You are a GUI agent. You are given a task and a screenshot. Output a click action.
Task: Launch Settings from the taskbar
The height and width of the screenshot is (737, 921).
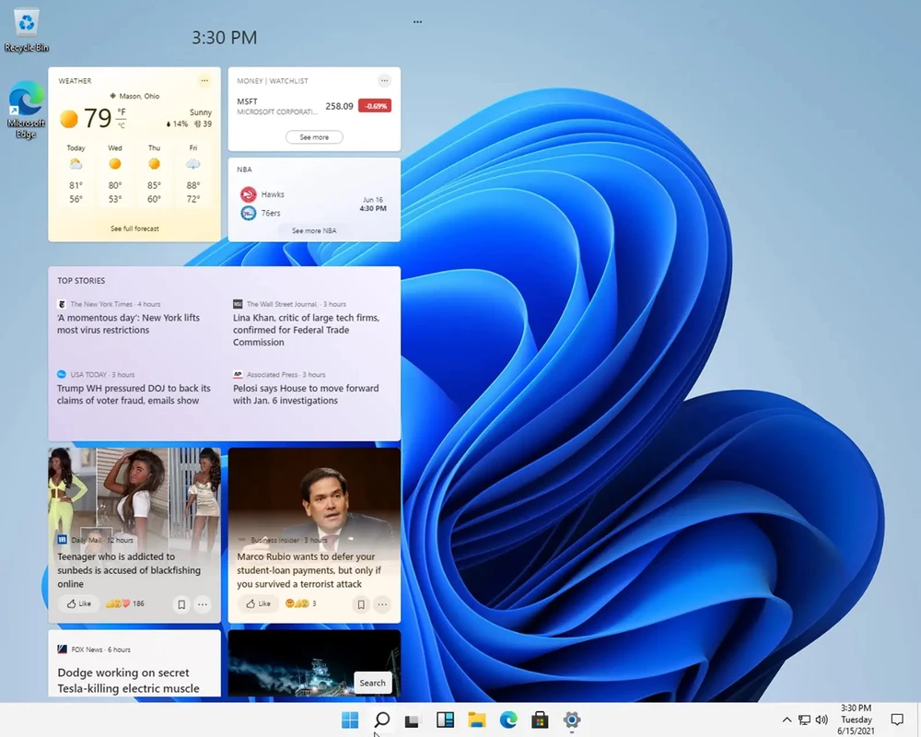pyautogui.click(x=571, y=719)
